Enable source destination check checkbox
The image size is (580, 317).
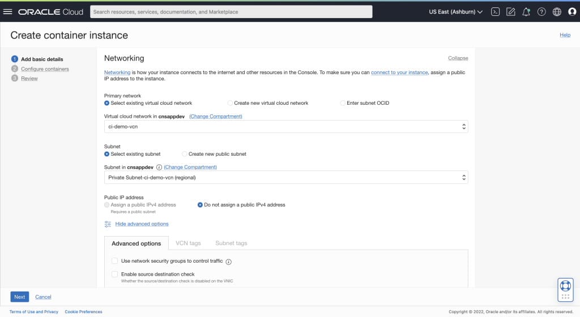[x=115, y=274]
